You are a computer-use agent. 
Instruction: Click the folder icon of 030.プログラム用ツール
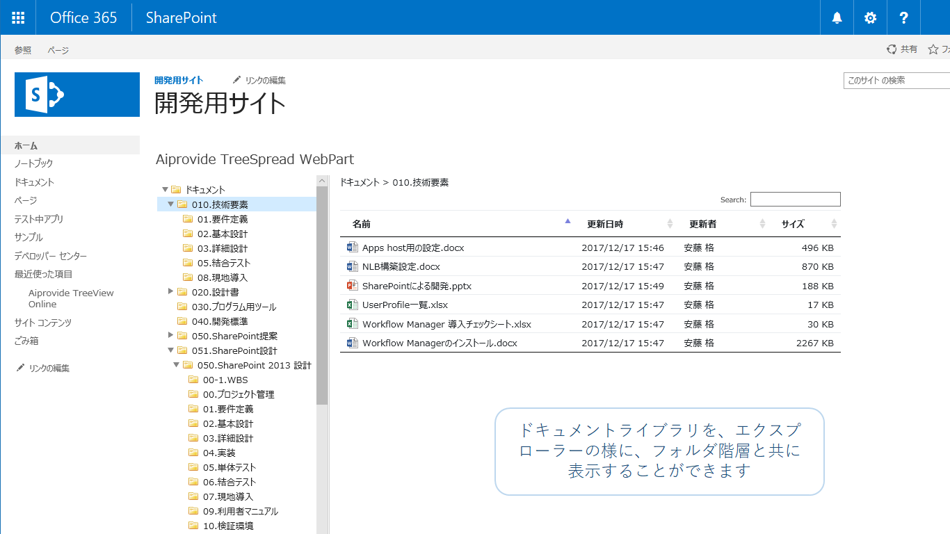point(182,307)
